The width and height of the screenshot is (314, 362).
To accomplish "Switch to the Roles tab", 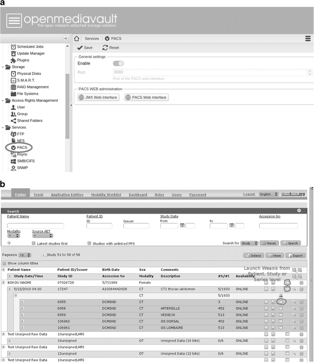I will [x=159, y=195].
